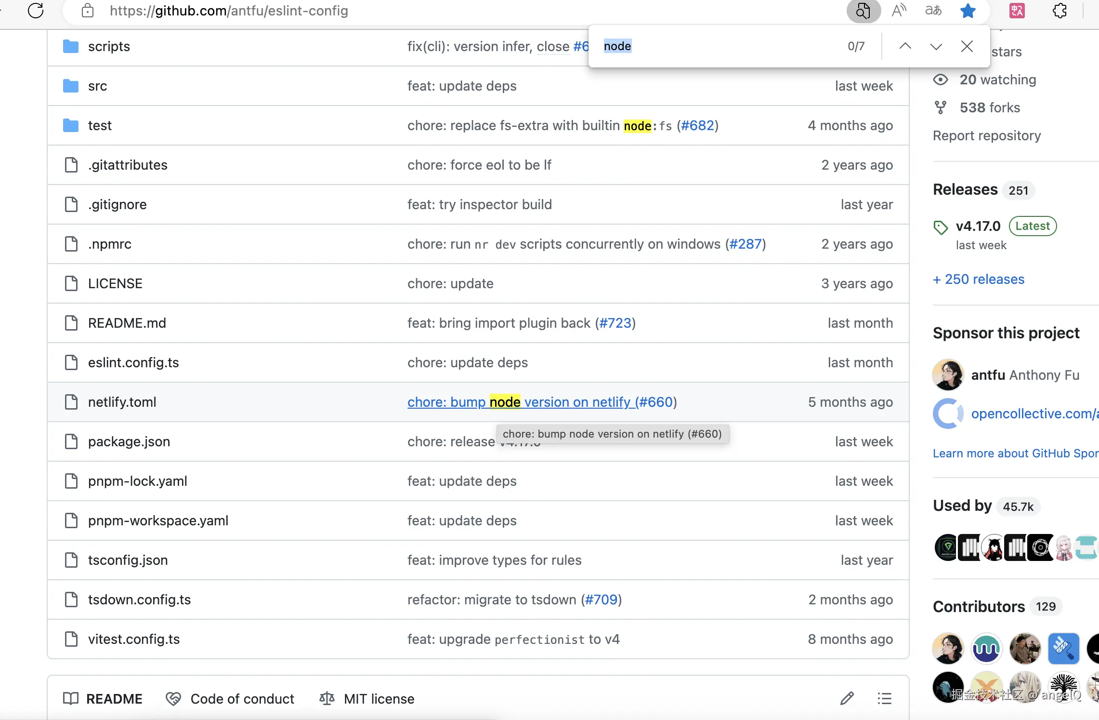The image size is (1099, 720).
Task: Click the + 250 releases link
Action: 978,279
